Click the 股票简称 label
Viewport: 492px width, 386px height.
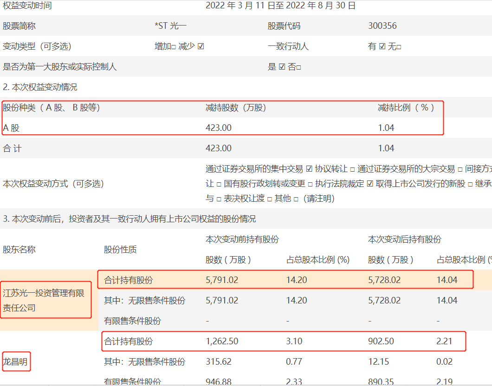19,26
